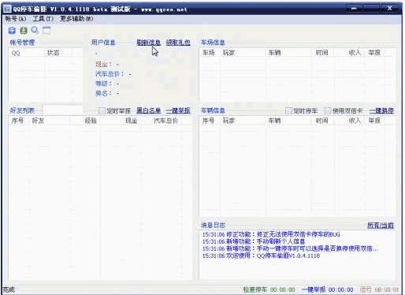Click the 一键举报 link above friends list

click(178, 110)
